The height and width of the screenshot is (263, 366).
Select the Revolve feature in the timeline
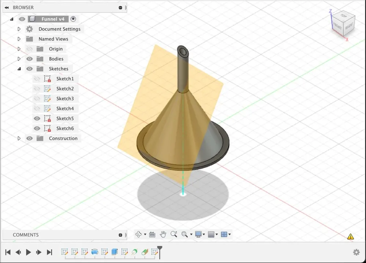(94, 252)
